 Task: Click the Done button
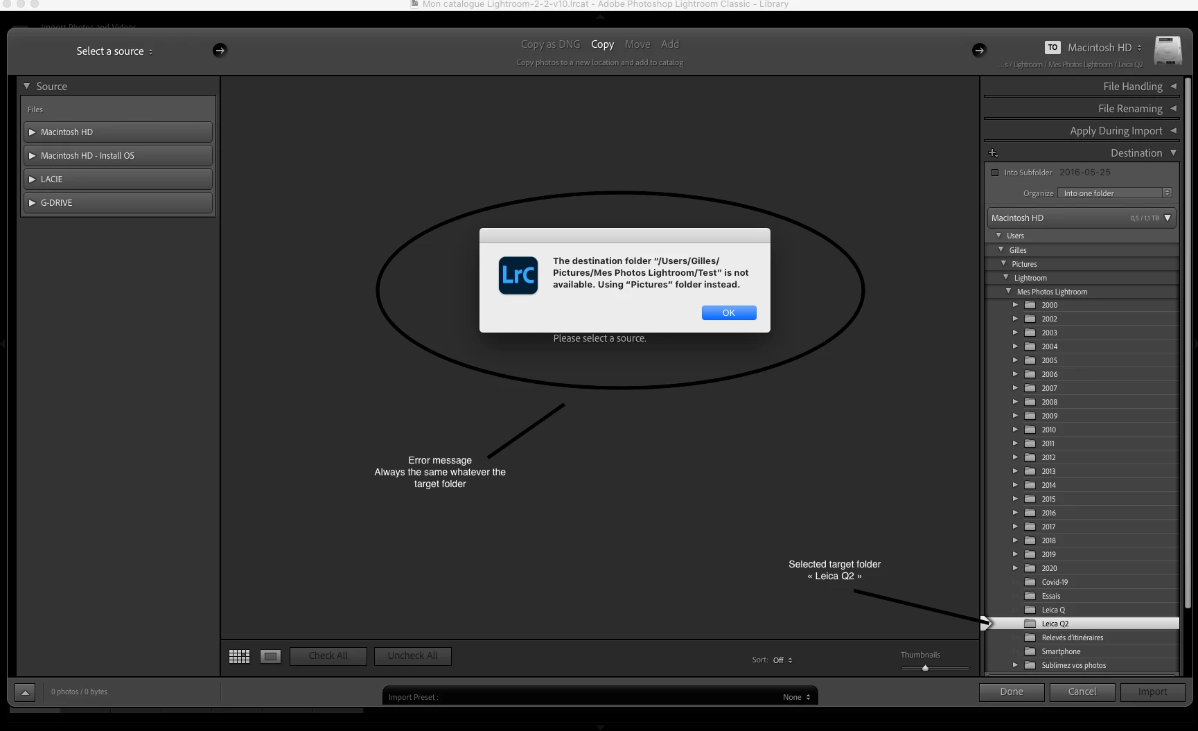pos(1012,692)
